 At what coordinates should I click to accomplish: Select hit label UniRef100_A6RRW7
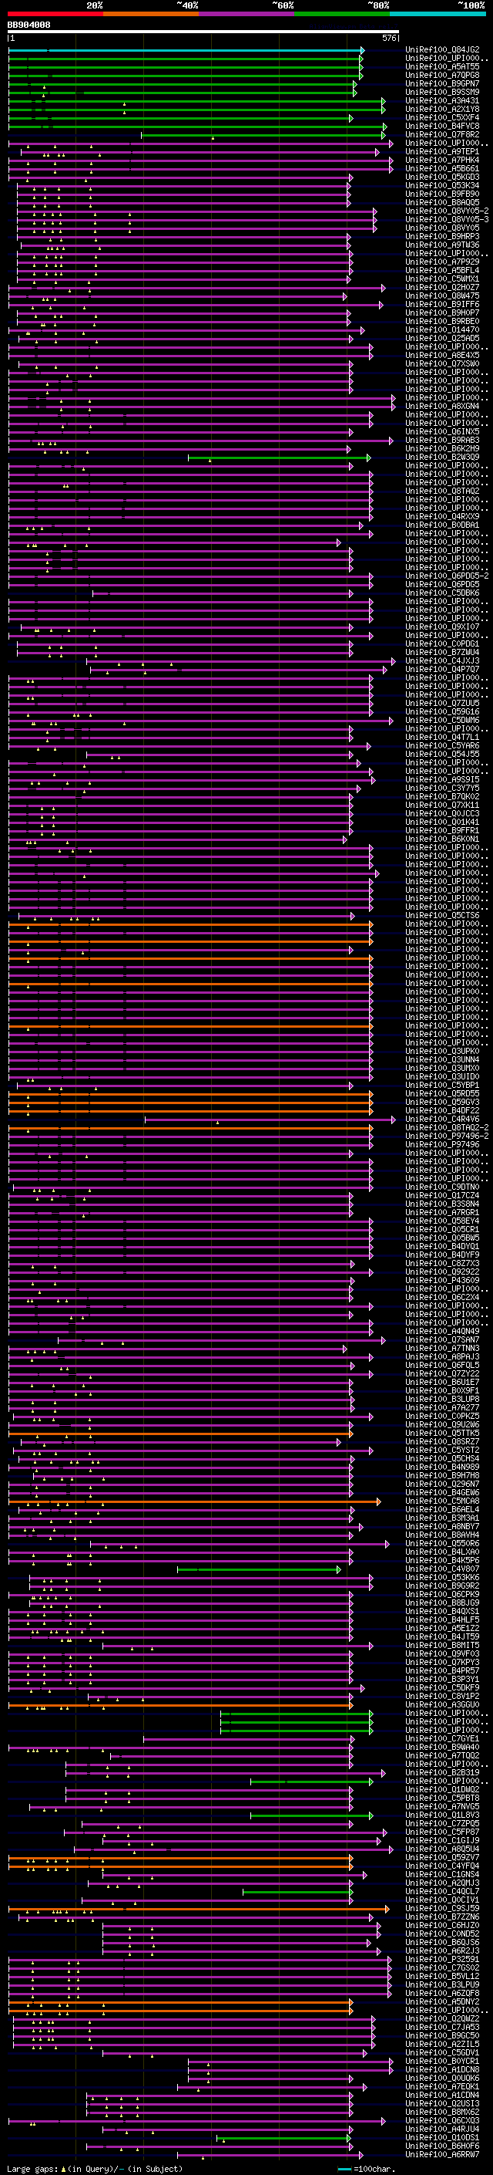(442, 2155)
